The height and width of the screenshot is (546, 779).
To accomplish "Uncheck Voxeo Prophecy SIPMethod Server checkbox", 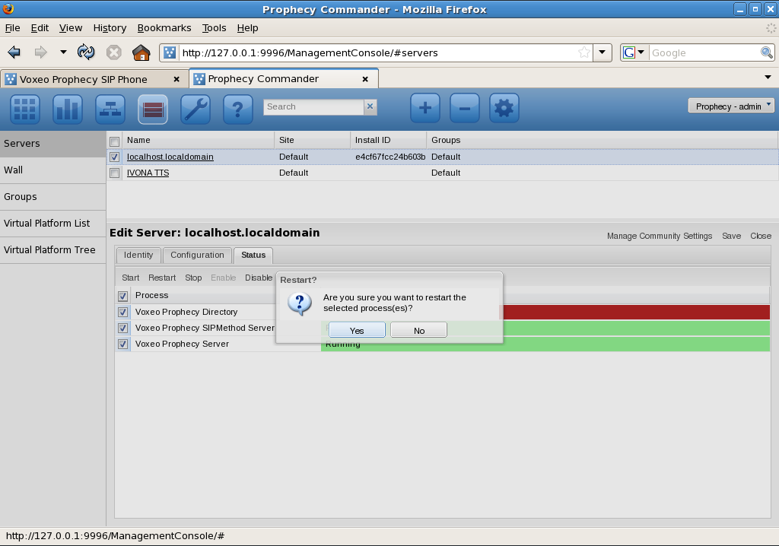I will pos(122,328).
